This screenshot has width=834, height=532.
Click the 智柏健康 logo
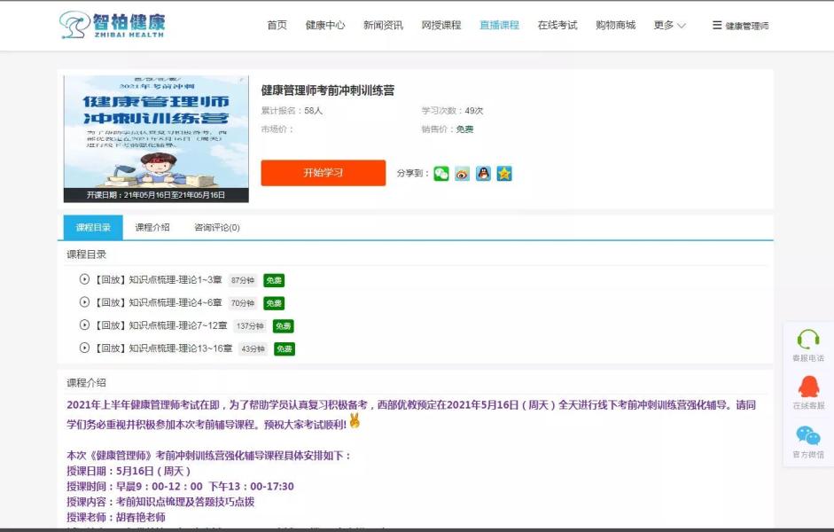tap(113, 25)
